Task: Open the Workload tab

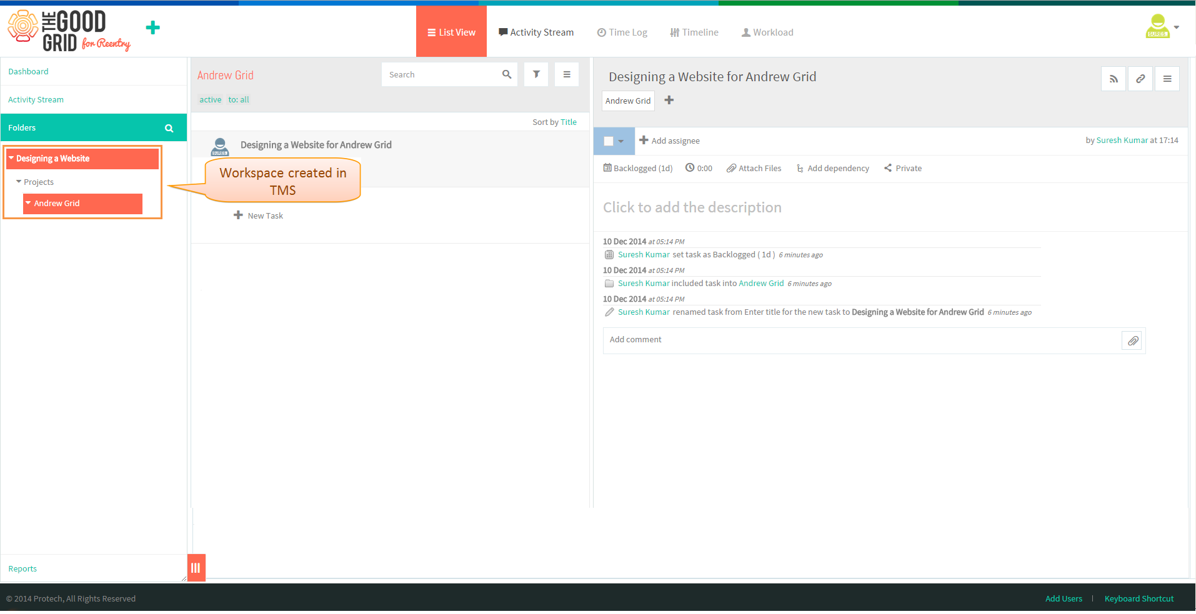Action: tap(767, 32)
